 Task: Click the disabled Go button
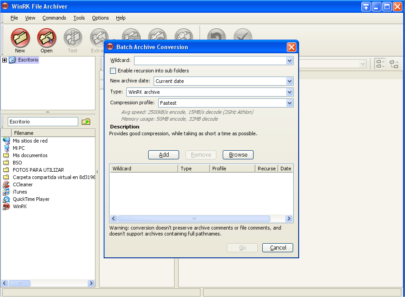[x=242, y=248]
